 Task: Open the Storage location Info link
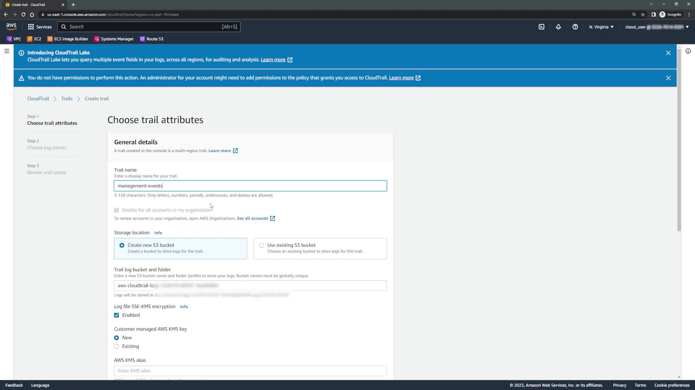[158, 233]
